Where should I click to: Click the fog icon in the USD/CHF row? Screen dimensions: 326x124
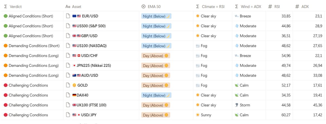pos(198,56)
